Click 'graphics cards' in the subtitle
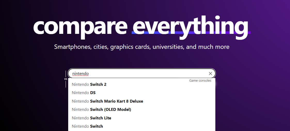The image size is (290, 131). [130, 47]
